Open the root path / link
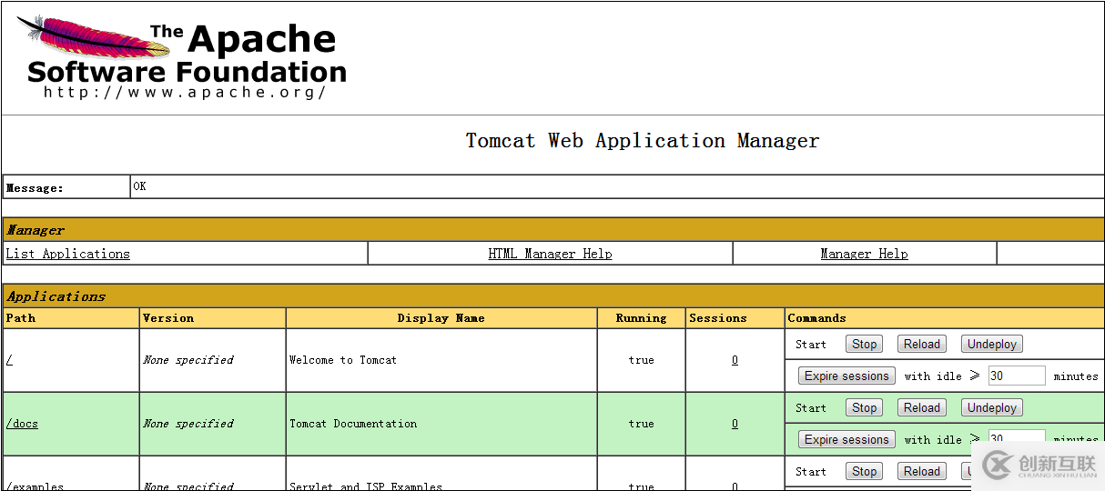 [9, 360]
